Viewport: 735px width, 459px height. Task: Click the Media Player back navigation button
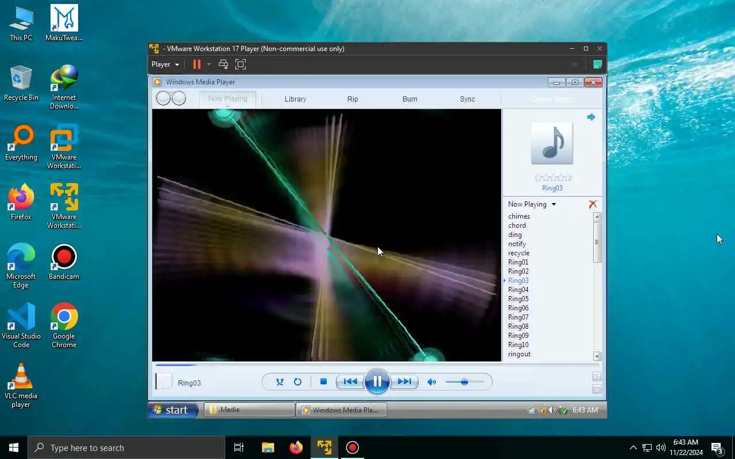pos(163,98)
